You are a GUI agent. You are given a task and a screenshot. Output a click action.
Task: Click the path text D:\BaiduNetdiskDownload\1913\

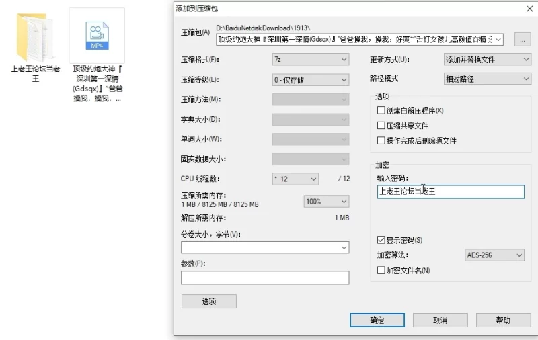click(263, 28)
